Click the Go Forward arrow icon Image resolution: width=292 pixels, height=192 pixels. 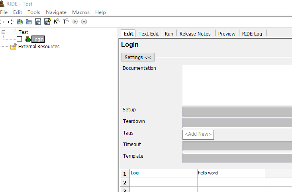(11, 22)
